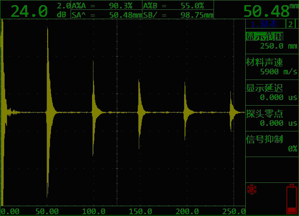Image resolution: width=299 pixels, height=216 pixels.
Task: Select the 显示范围 display range setting
Action: coord(264,36)
